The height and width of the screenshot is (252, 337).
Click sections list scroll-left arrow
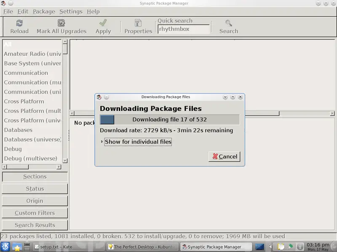point(5,167)
